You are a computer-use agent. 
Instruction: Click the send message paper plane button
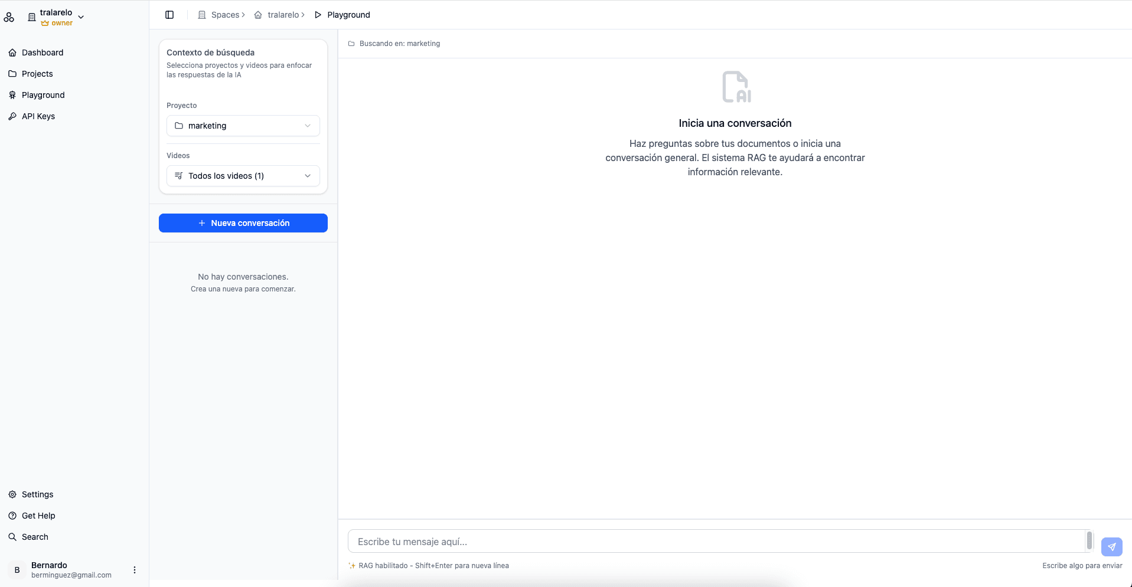[1111, 547]
